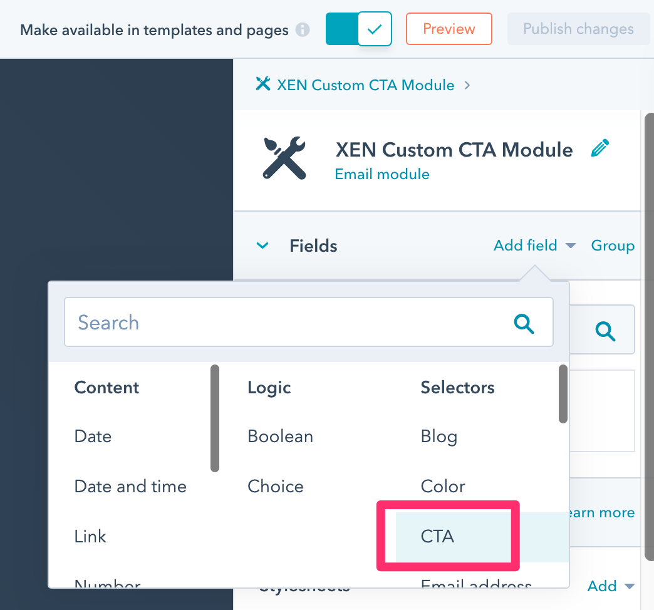Click the Content column scrollbar
654x610 pixels.
(x=215, y=418)
